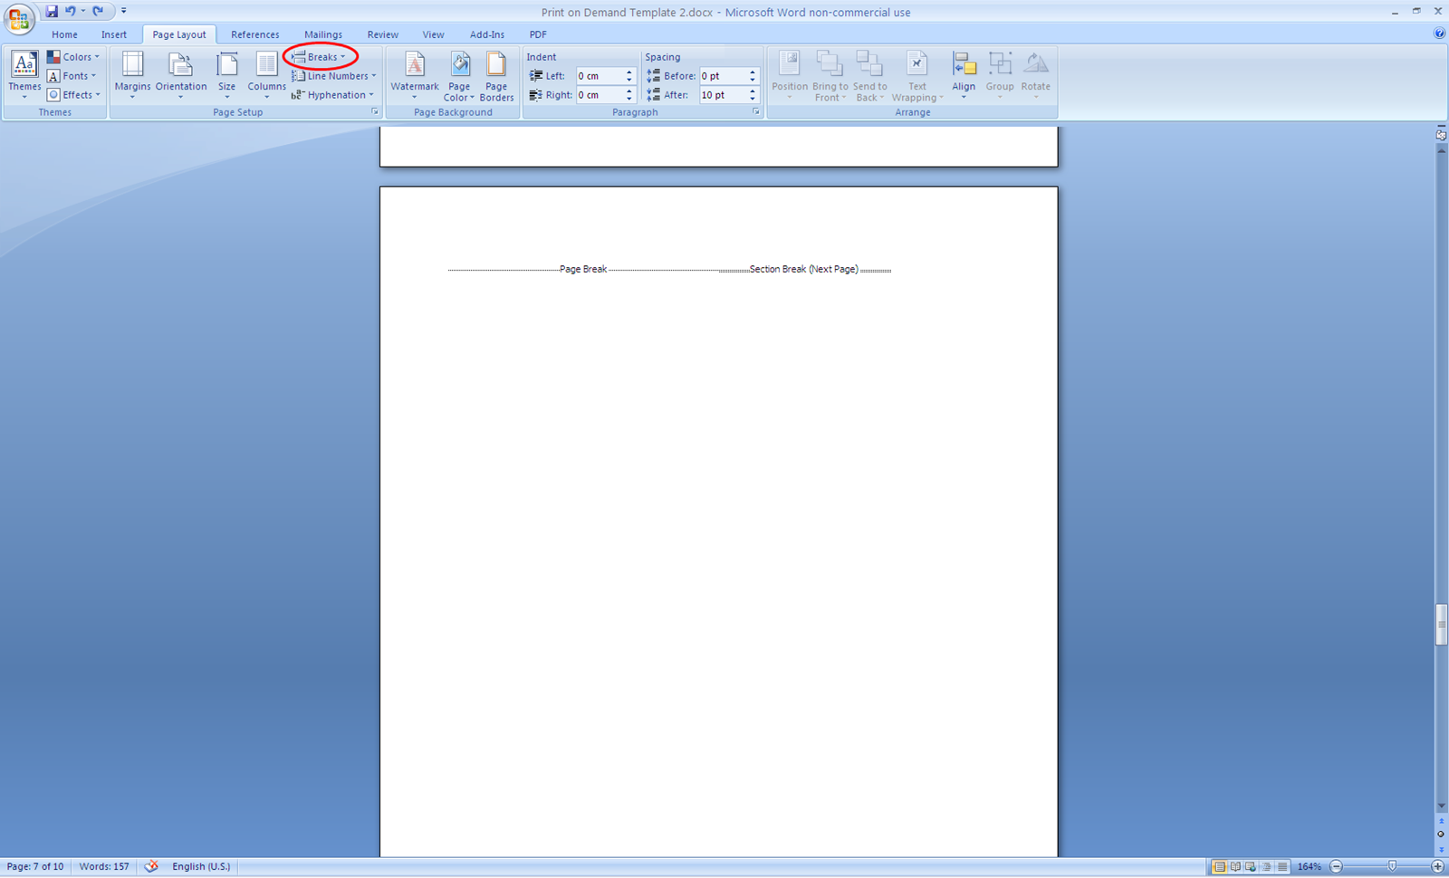
Task: Open the Line Numbers dropdown
Action: coord(333,75)
